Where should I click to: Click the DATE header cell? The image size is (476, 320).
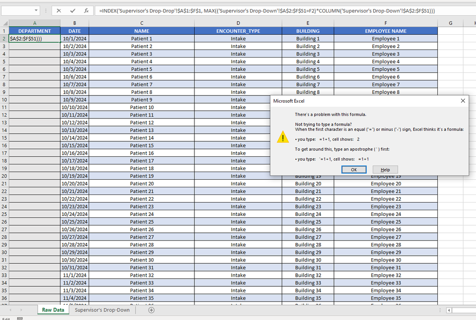[75, 31]
